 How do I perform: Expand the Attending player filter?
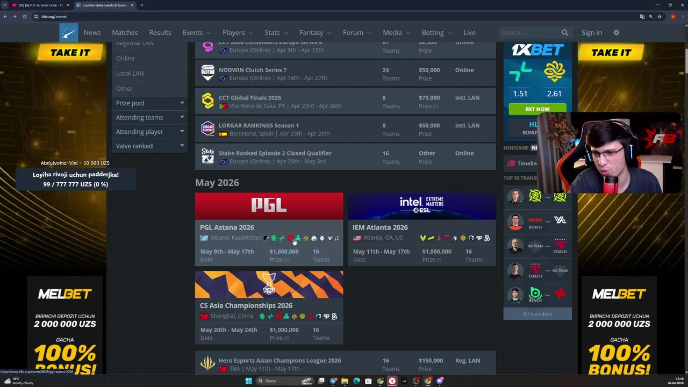(x=150, y=132)
